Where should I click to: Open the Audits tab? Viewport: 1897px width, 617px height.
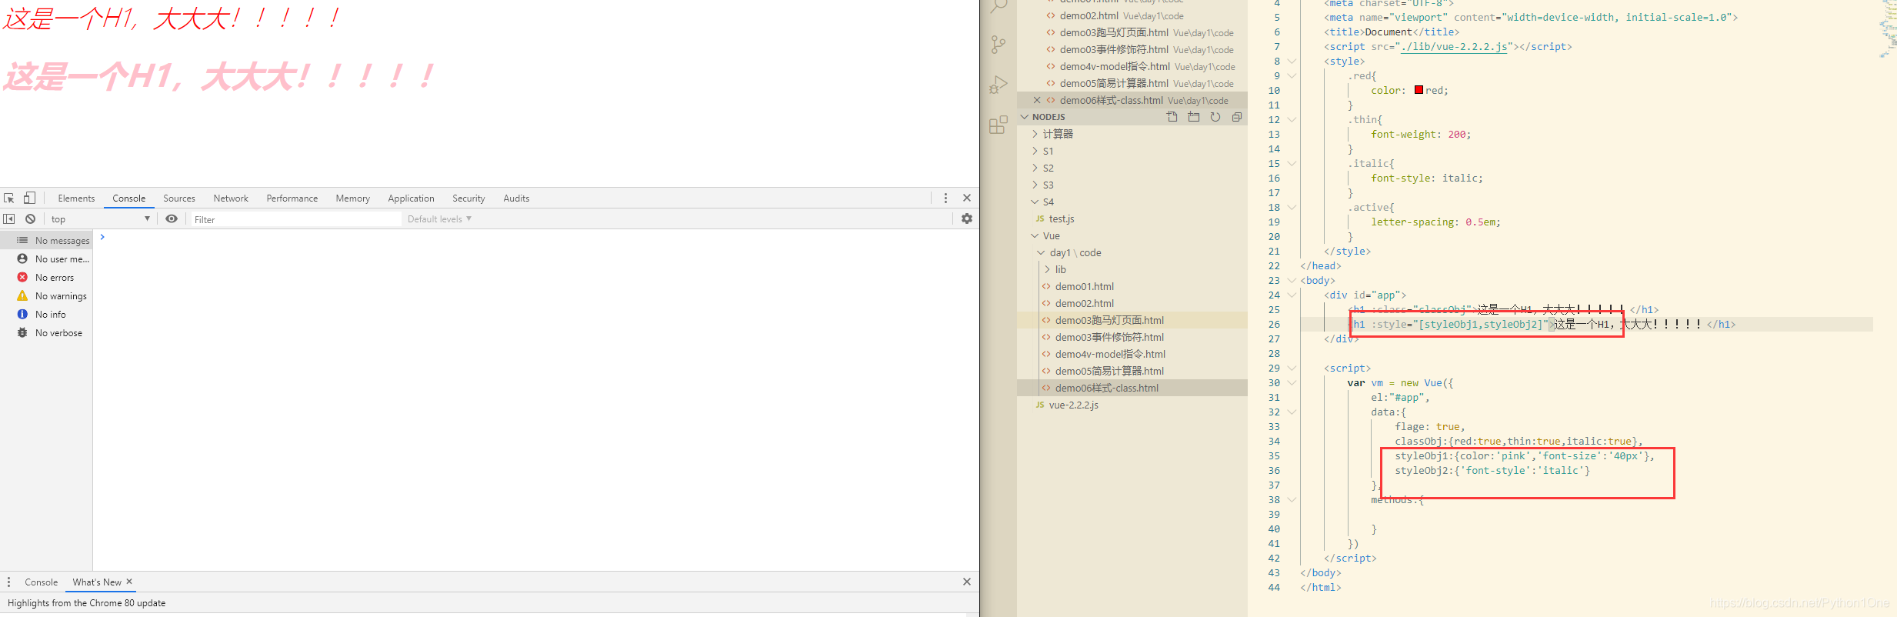pos(516,198)
